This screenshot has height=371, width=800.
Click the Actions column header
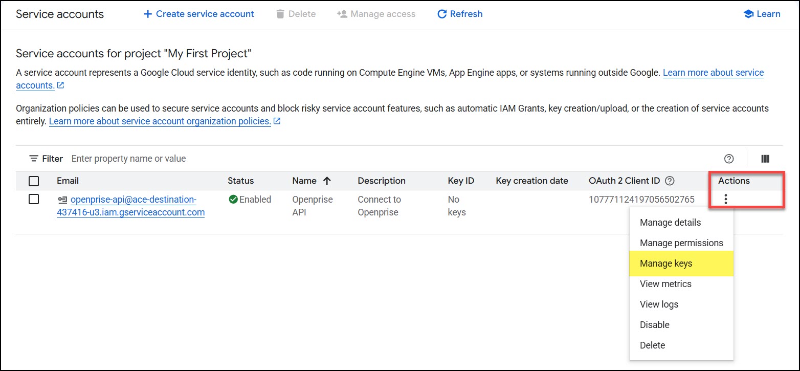(734, 181)
